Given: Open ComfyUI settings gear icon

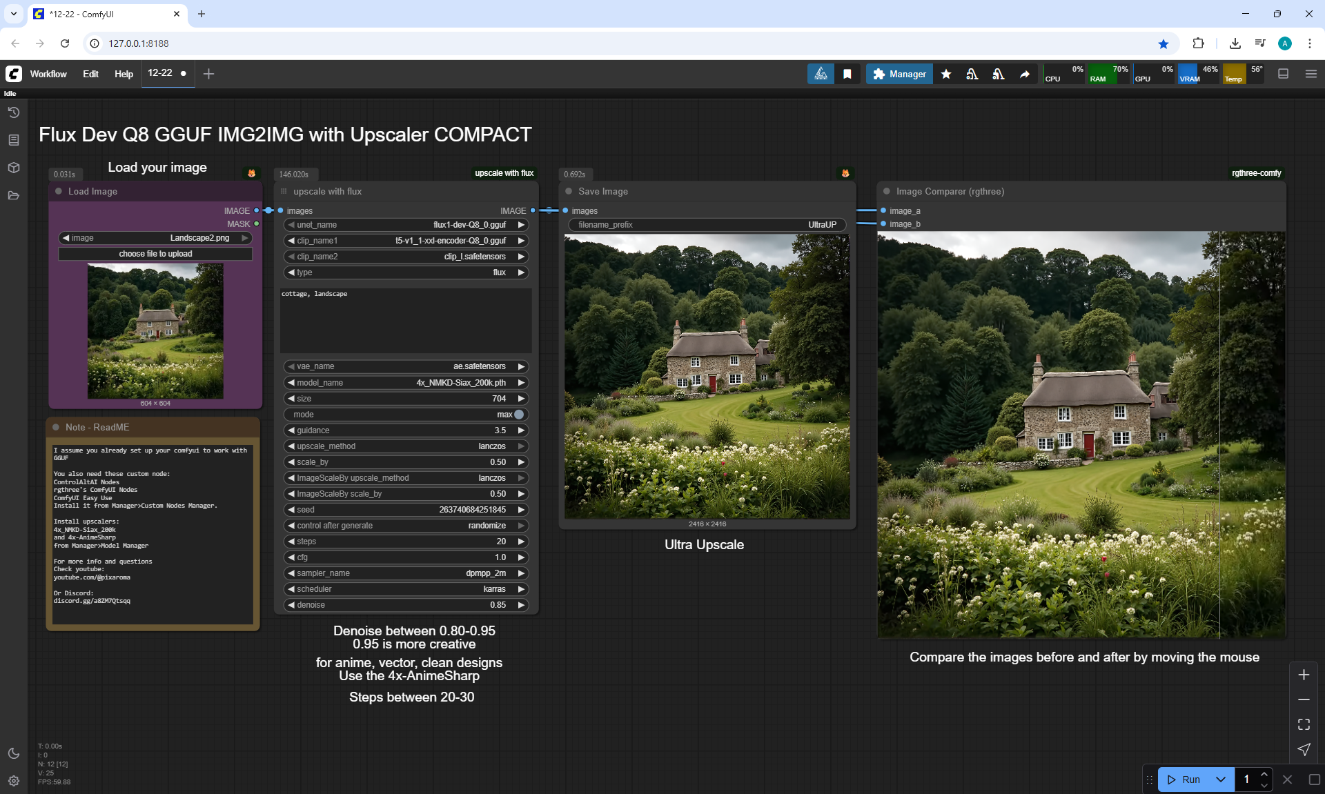Looking at the screenshot, I should (13, 781).
